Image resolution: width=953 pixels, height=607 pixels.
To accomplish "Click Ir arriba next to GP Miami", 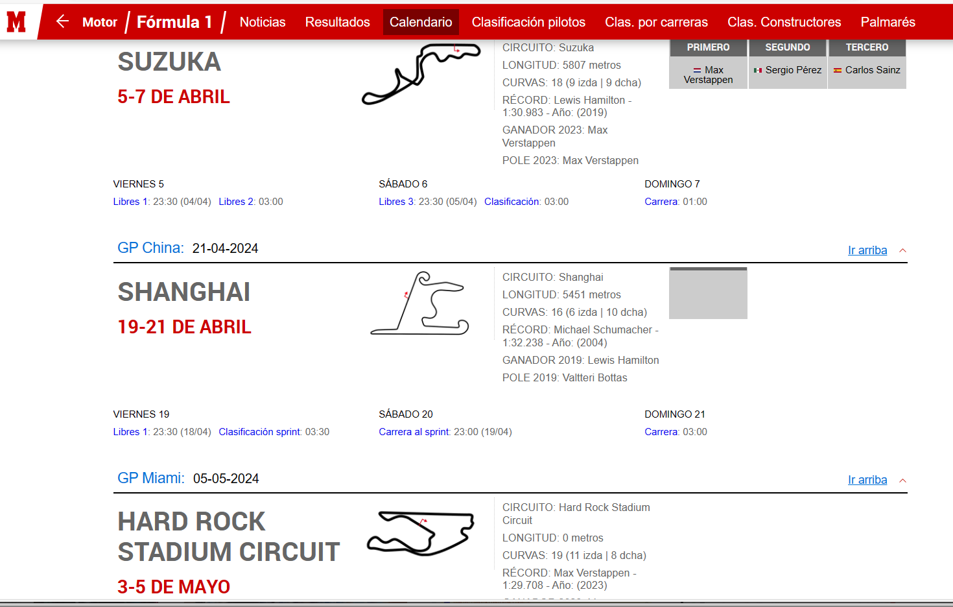I will tap(867, 480).
